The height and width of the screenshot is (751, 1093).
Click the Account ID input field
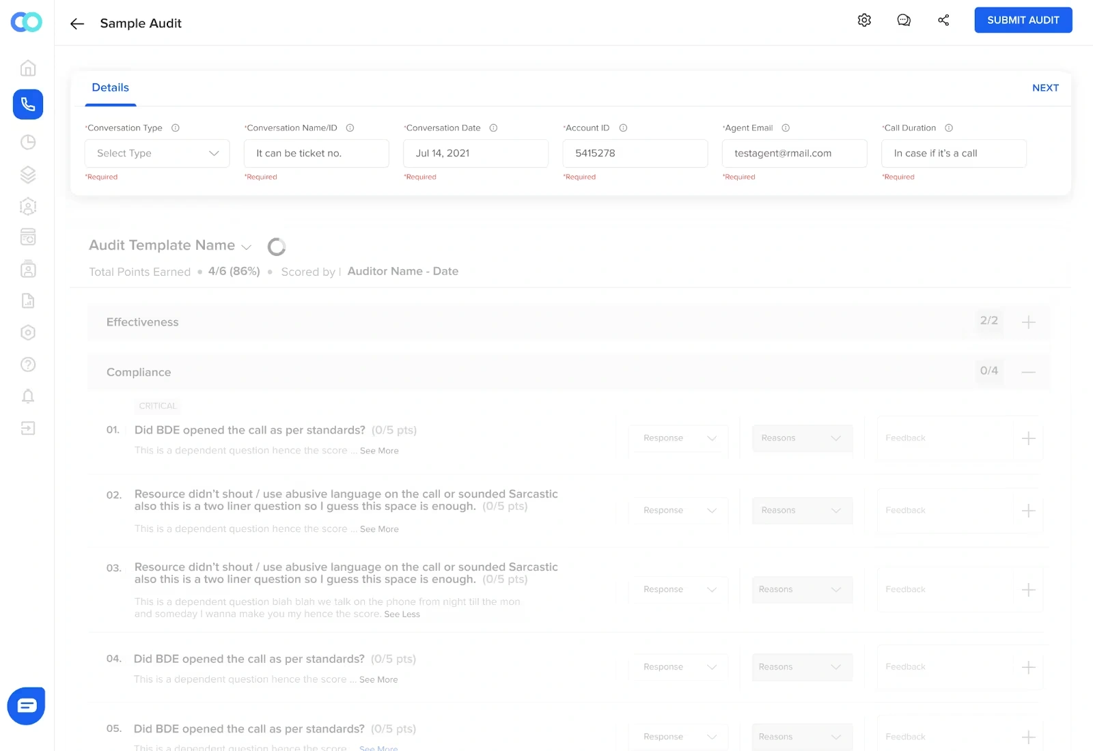635,153
